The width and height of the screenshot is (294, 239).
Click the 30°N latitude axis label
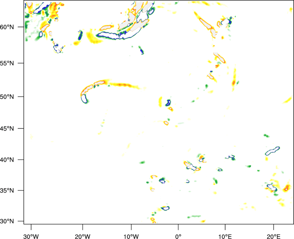point(7,221)
